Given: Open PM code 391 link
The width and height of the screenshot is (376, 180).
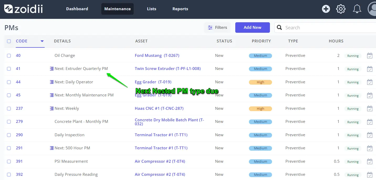Looking at the screenshot, I should (x=19, y=161).
